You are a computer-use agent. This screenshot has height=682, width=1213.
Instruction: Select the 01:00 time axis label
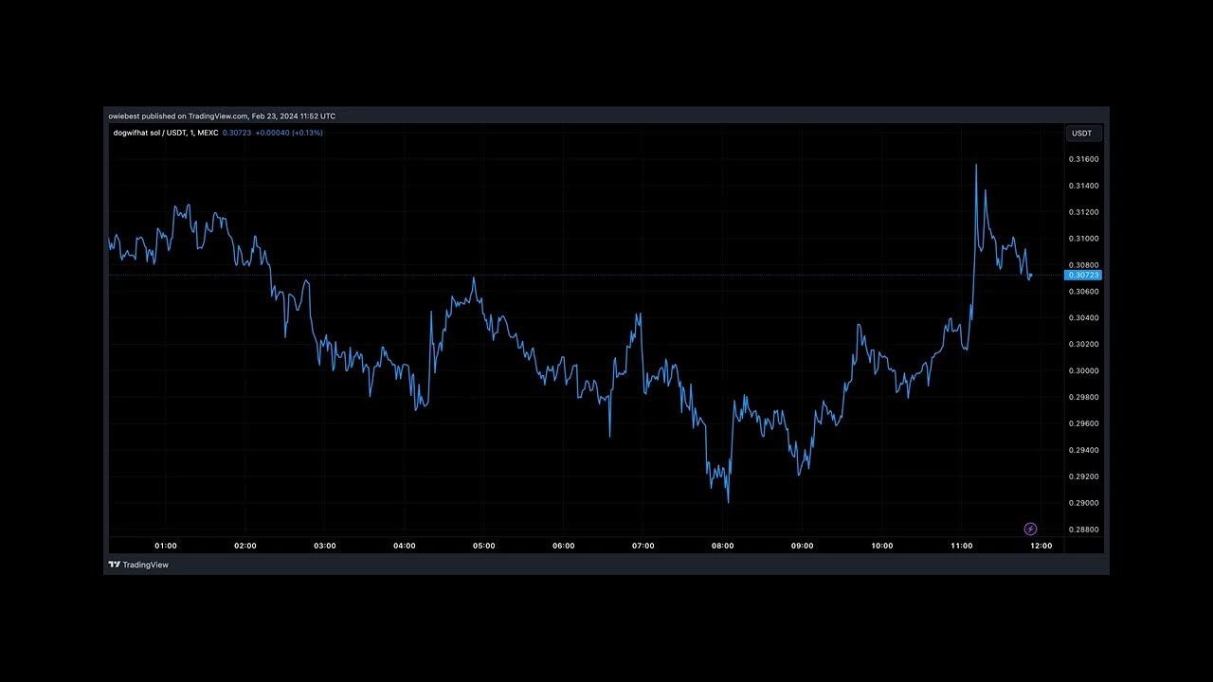[x=166, y=546]
